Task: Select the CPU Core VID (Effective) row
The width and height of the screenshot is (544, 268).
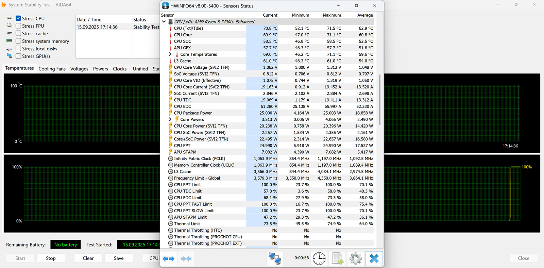Action: 271,80
